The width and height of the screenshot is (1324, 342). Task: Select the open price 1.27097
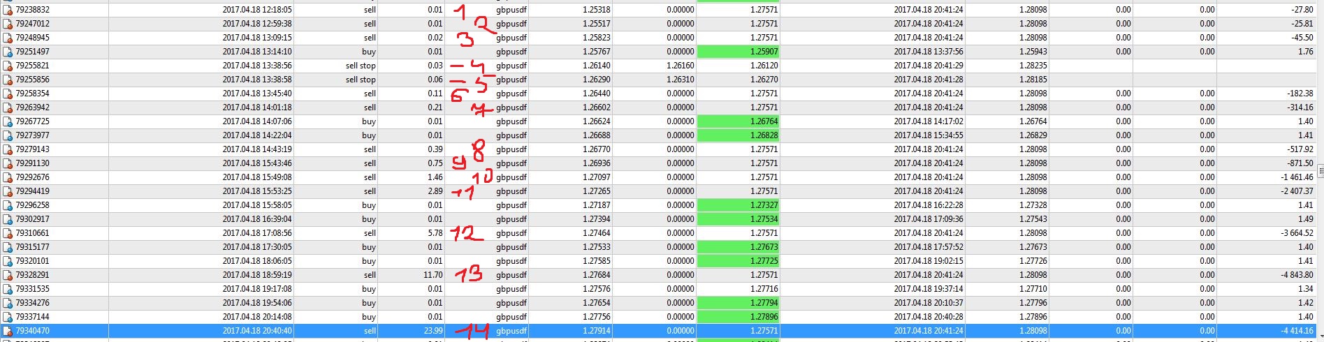point(596,177)
